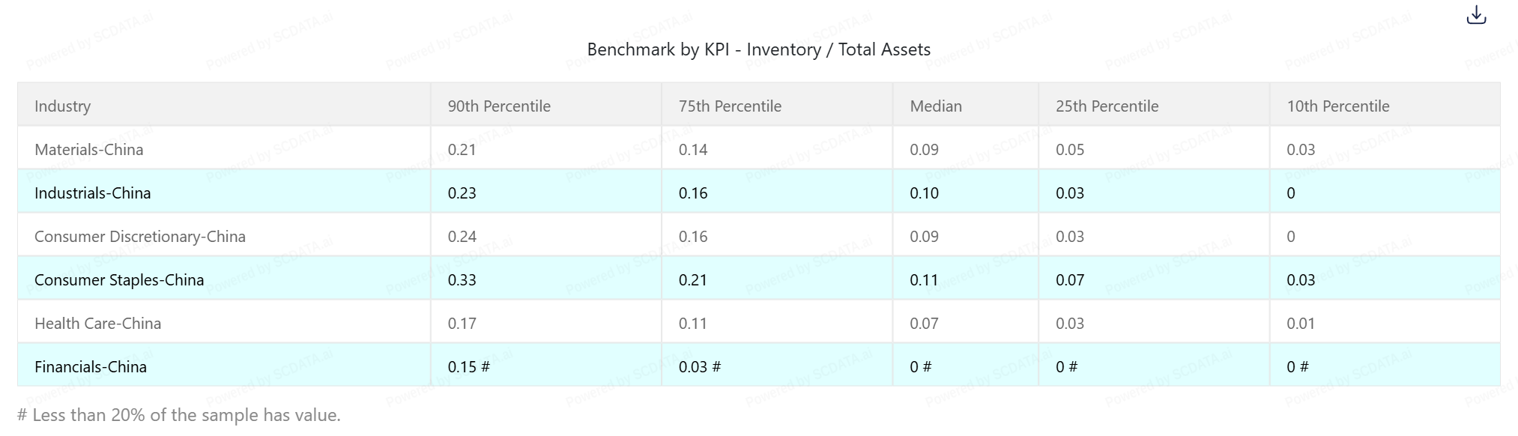This screenshot has width=1518, height=436.
Task: Click Financials-China 90th percentile cell 0.15 #
Action: 468,367
